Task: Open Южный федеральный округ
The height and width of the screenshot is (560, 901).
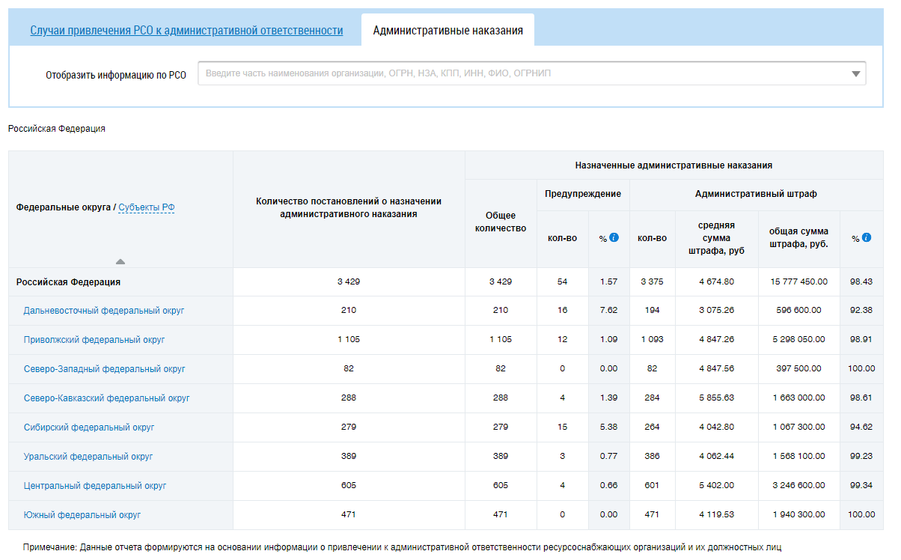Action: click(82, 515)
